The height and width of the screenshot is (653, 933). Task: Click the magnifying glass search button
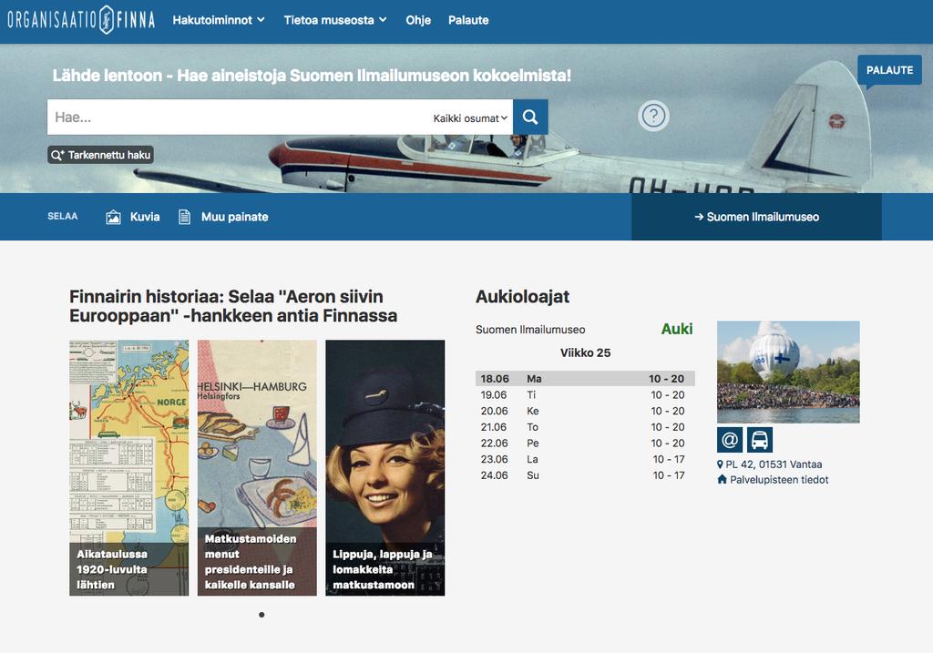[x=530, y=117]
